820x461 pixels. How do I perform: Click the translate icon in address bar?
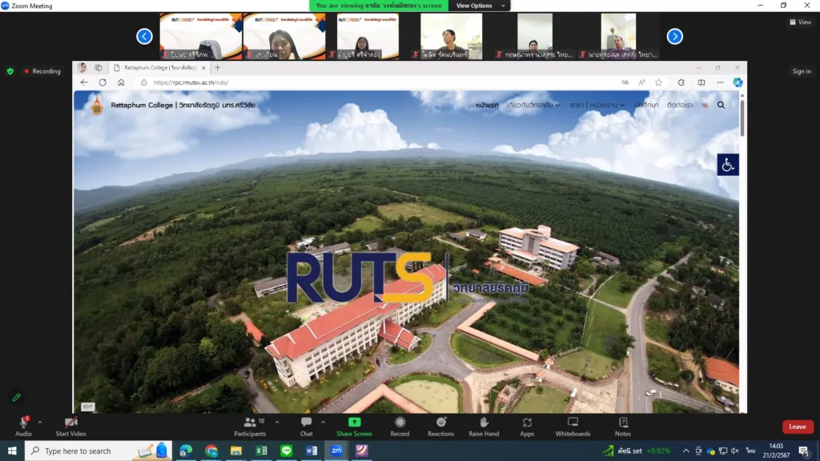625,82
